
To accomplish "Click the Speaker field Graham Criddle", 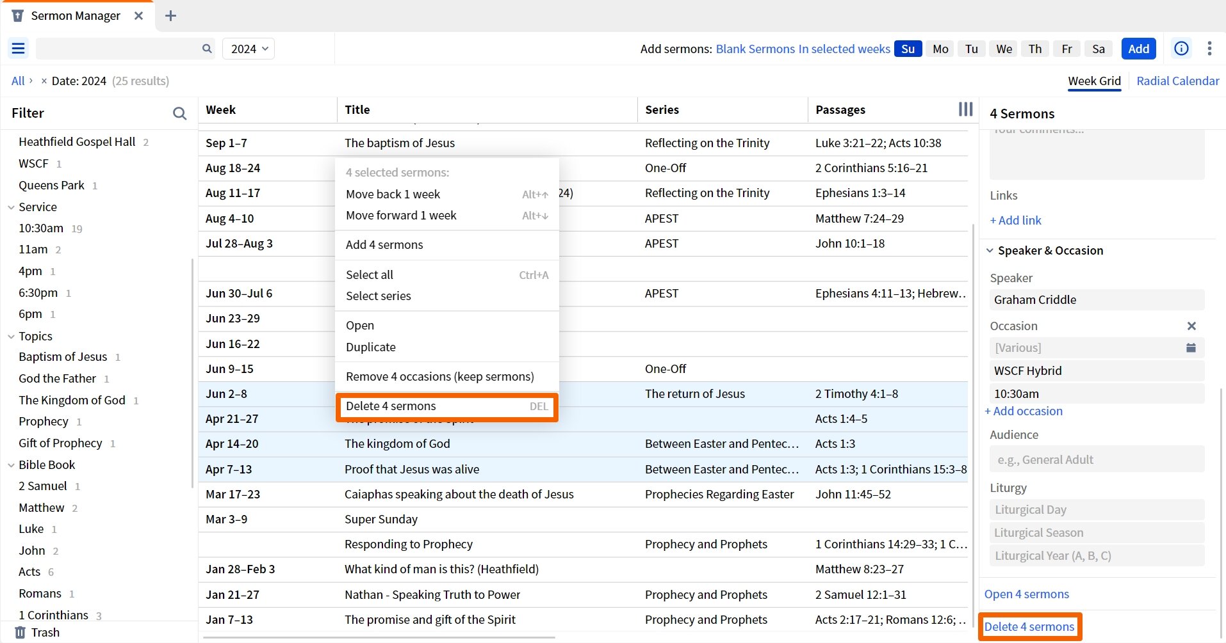I will point(1097,300).
